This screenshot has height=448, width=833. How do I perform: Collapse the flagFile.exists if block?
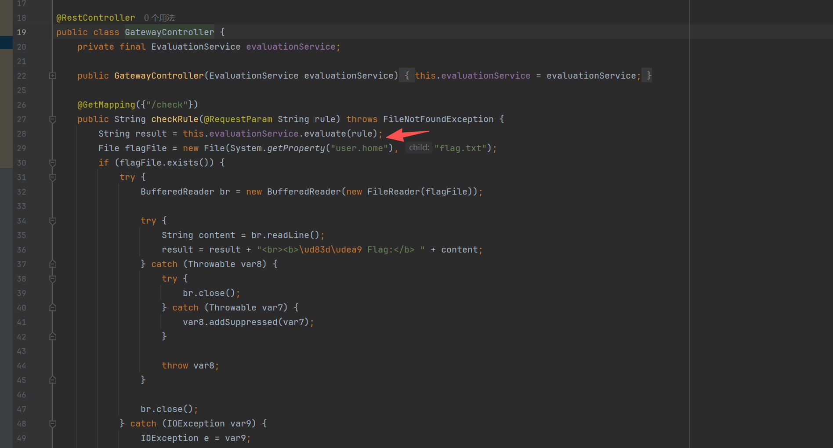click(x=53, y=163)
